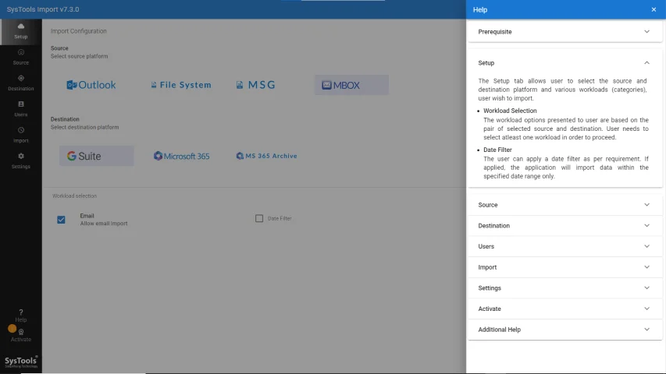
Task: Click the 'Allow email import' description
Action: coord(104,224)
